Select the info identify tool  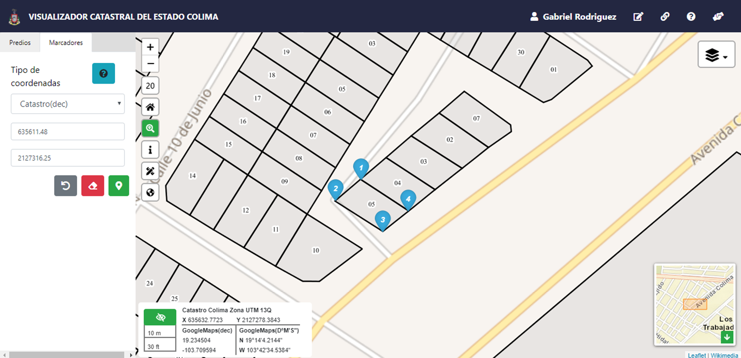tap(150, 150)
